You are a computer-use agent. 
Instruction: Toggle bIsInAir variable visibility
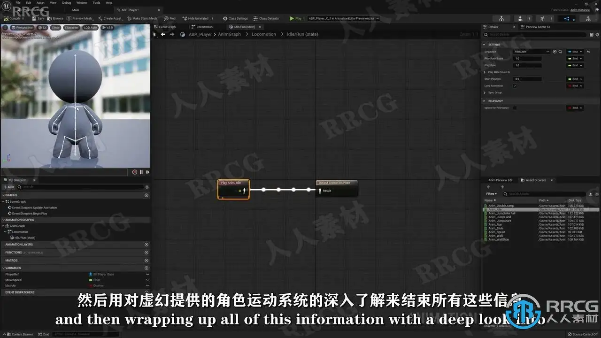tap(147, 285)
